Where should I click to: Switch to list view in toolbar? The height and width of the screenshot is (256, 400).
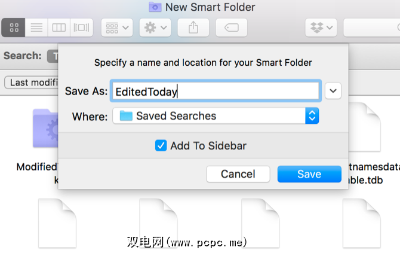pos(36,28)
